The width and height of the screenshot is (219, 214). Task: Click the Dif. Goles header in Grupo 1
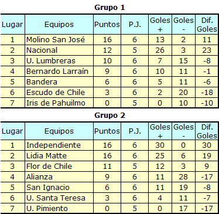(207, 25)
